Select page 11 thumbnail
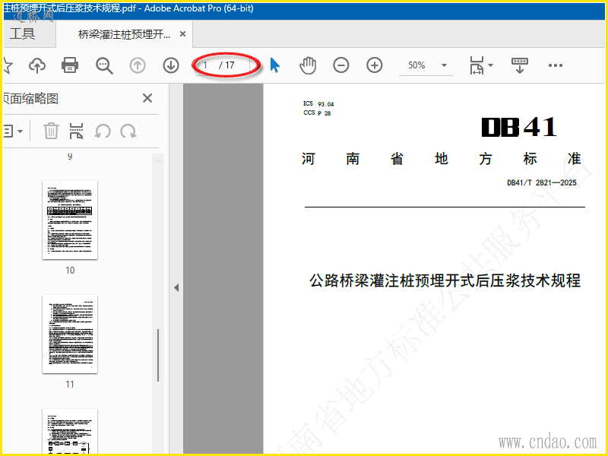This screenshot has width=608, height=456. click(x=70, y=334)
